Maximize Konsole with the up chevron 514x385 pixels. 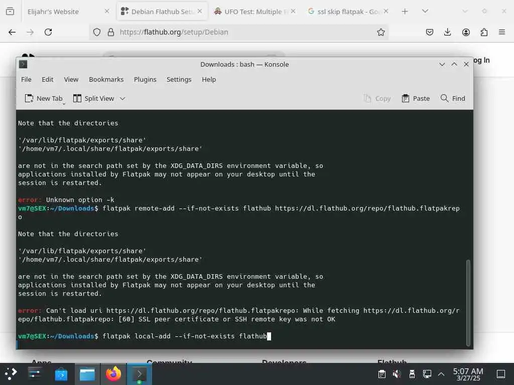[x=454, y=65]
